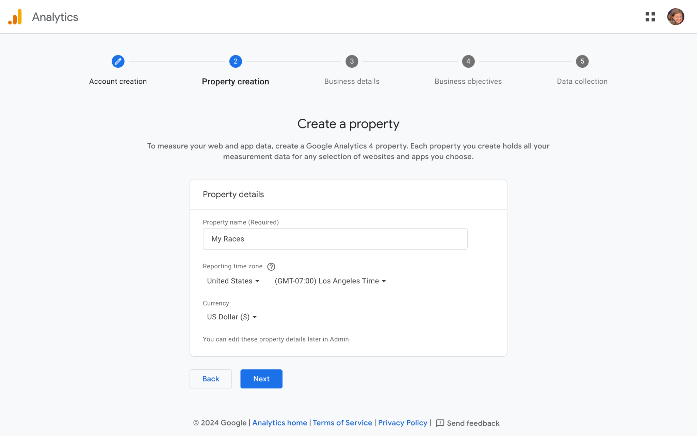Open the Terms of Service link

click(x=342, y=423)
